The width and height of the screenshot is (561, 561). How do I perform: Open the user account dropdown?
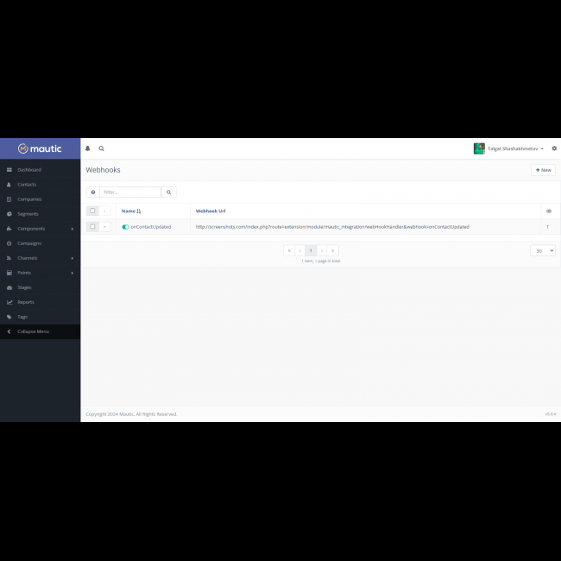point(508,148)
